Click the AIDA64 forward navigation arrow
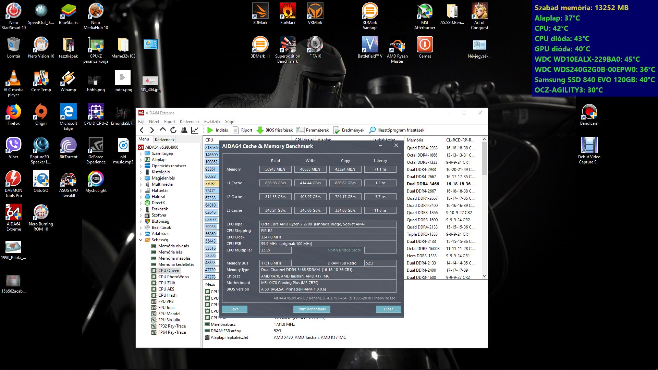This screenshot has height=370, width=658. coord(152,130)
